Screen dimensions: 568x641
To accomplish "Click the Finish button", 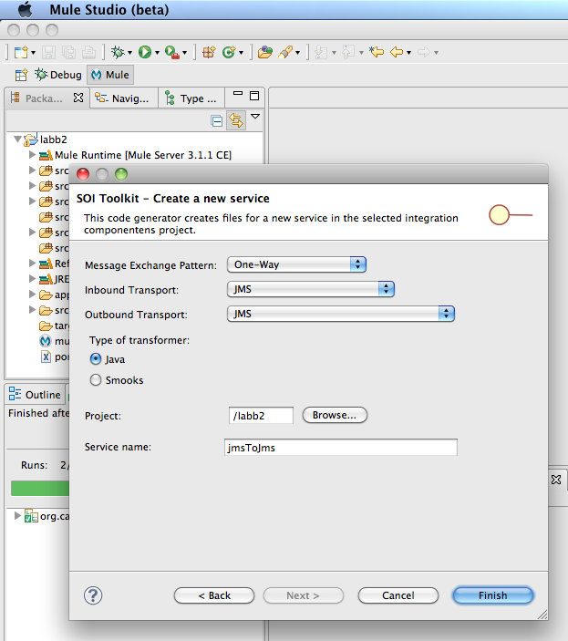I will coord(493,595).
